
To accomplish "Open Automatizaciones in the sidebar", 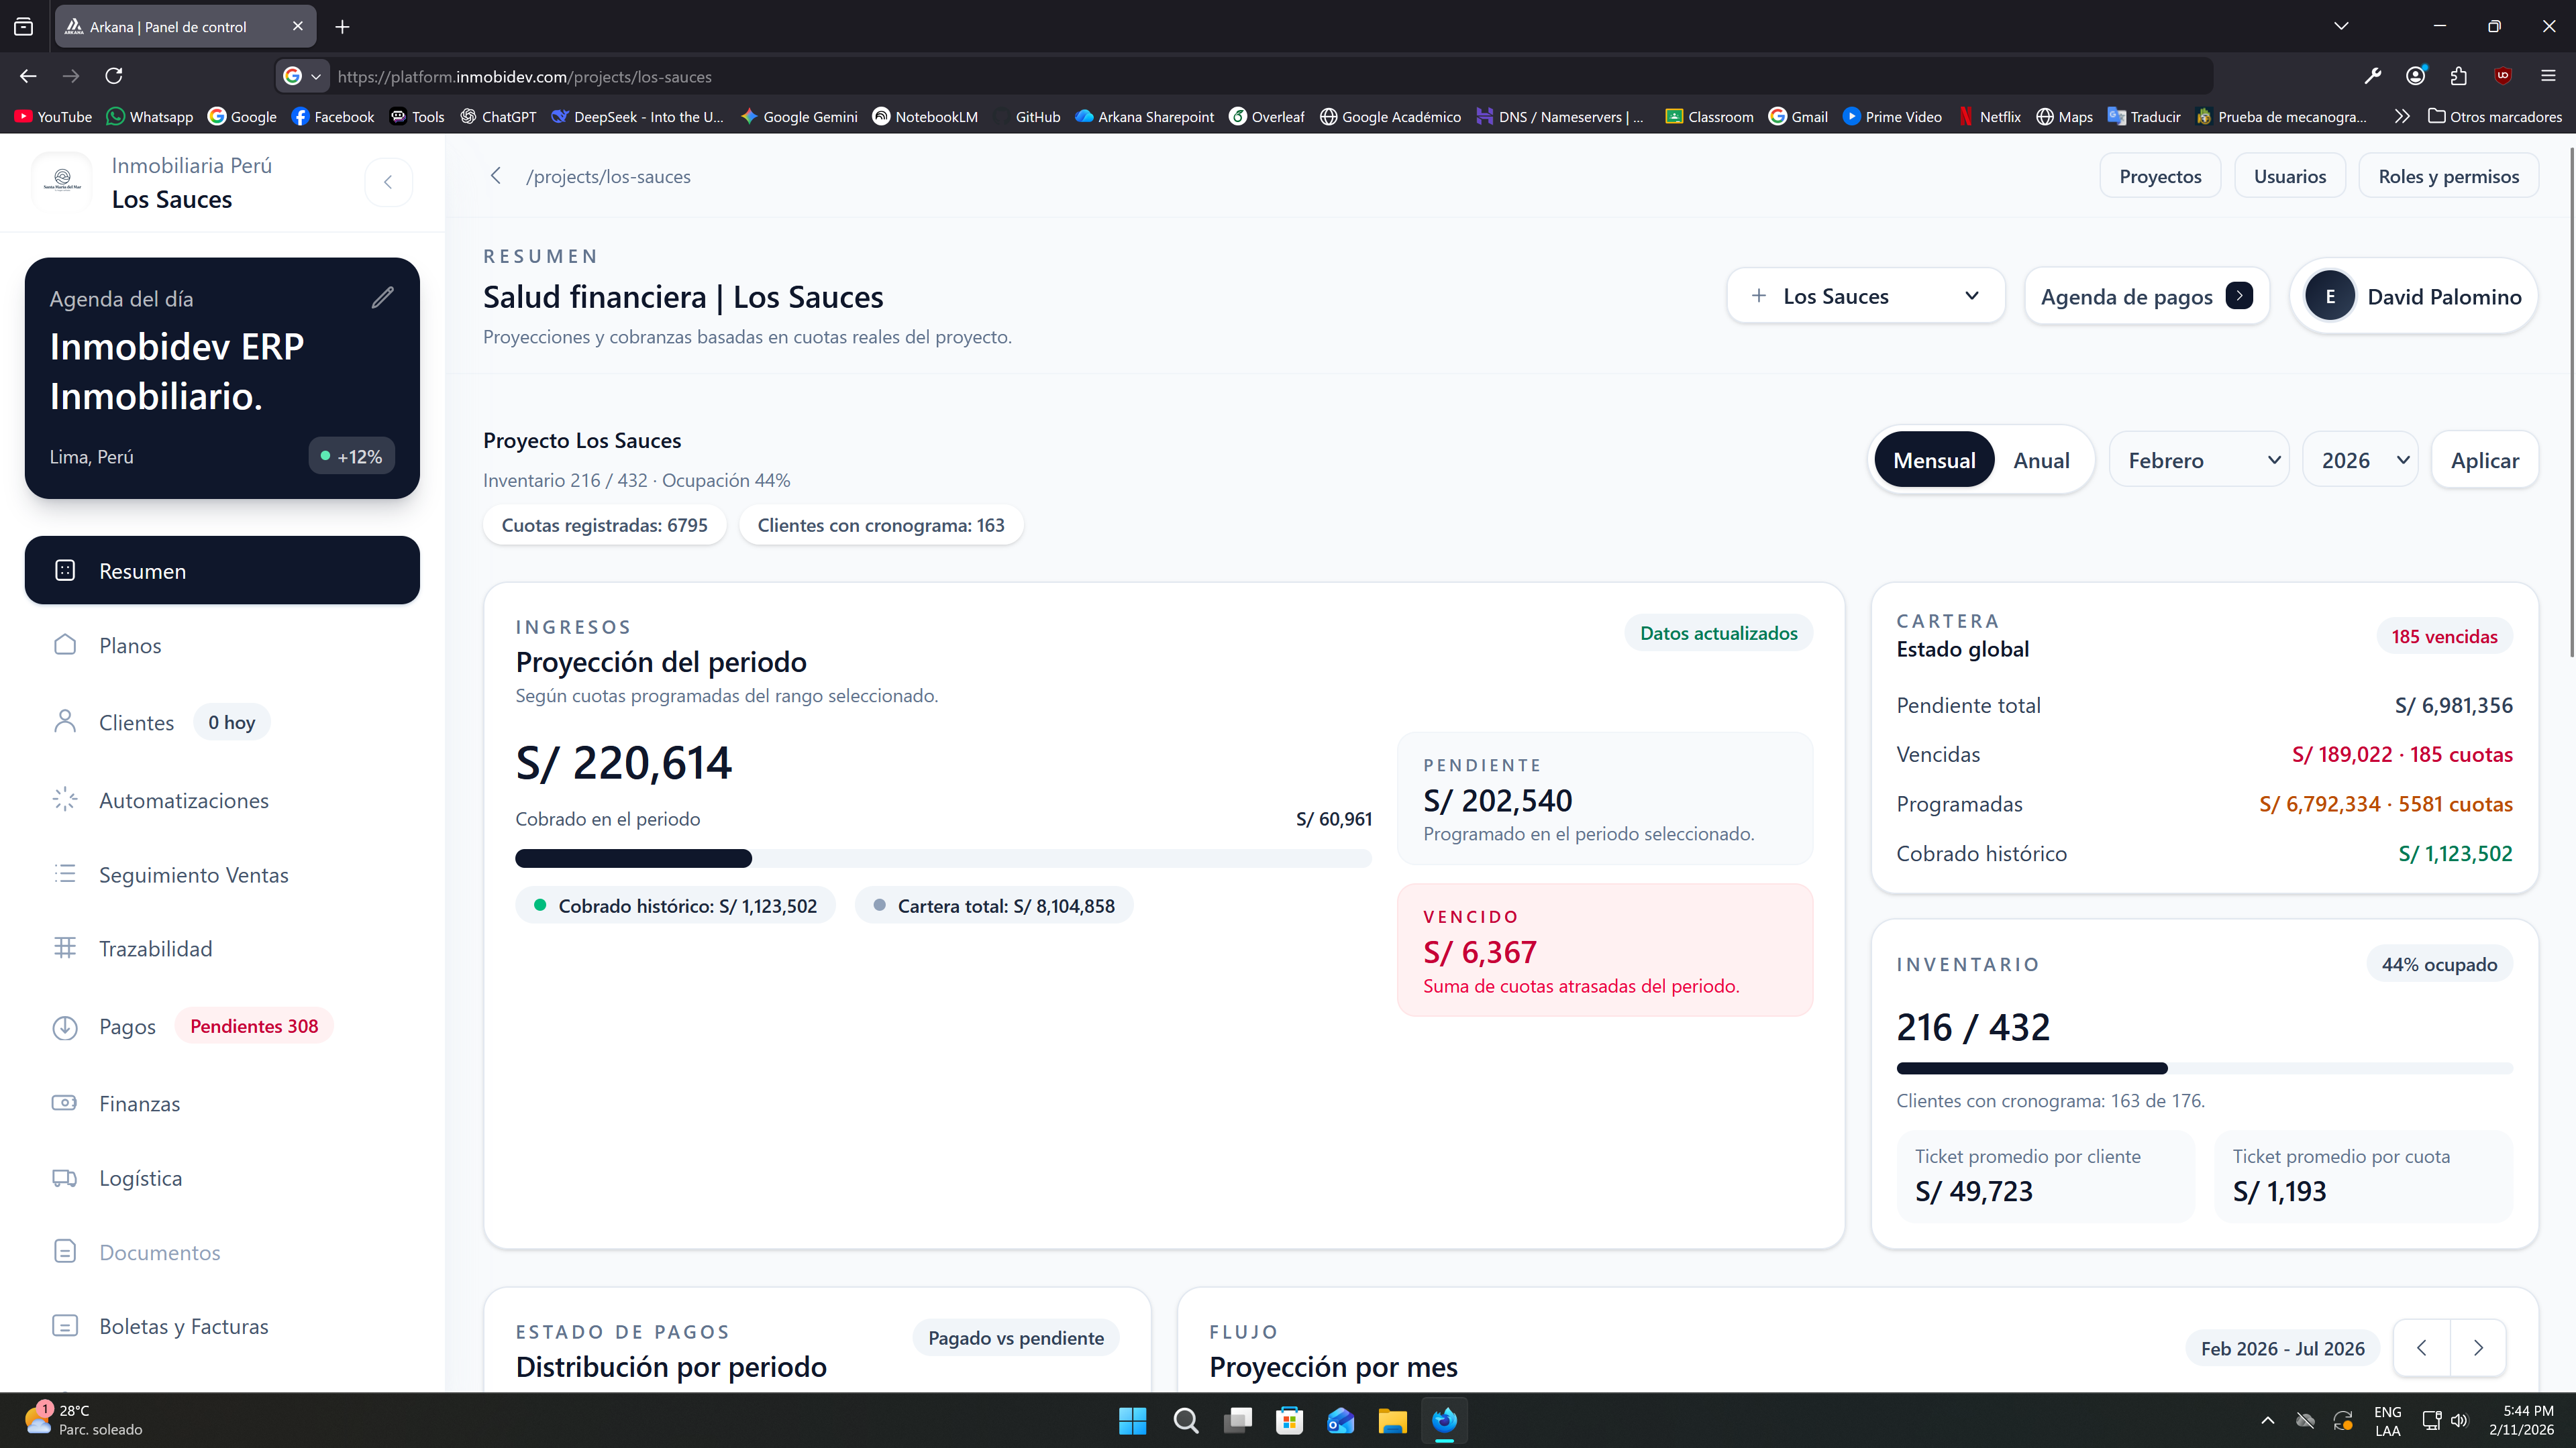I will [183, 799].
